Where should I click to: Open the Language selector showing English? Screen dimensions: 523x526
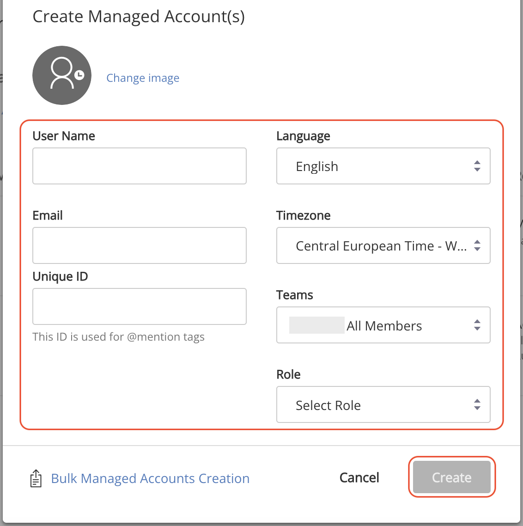tap(383, 166)
